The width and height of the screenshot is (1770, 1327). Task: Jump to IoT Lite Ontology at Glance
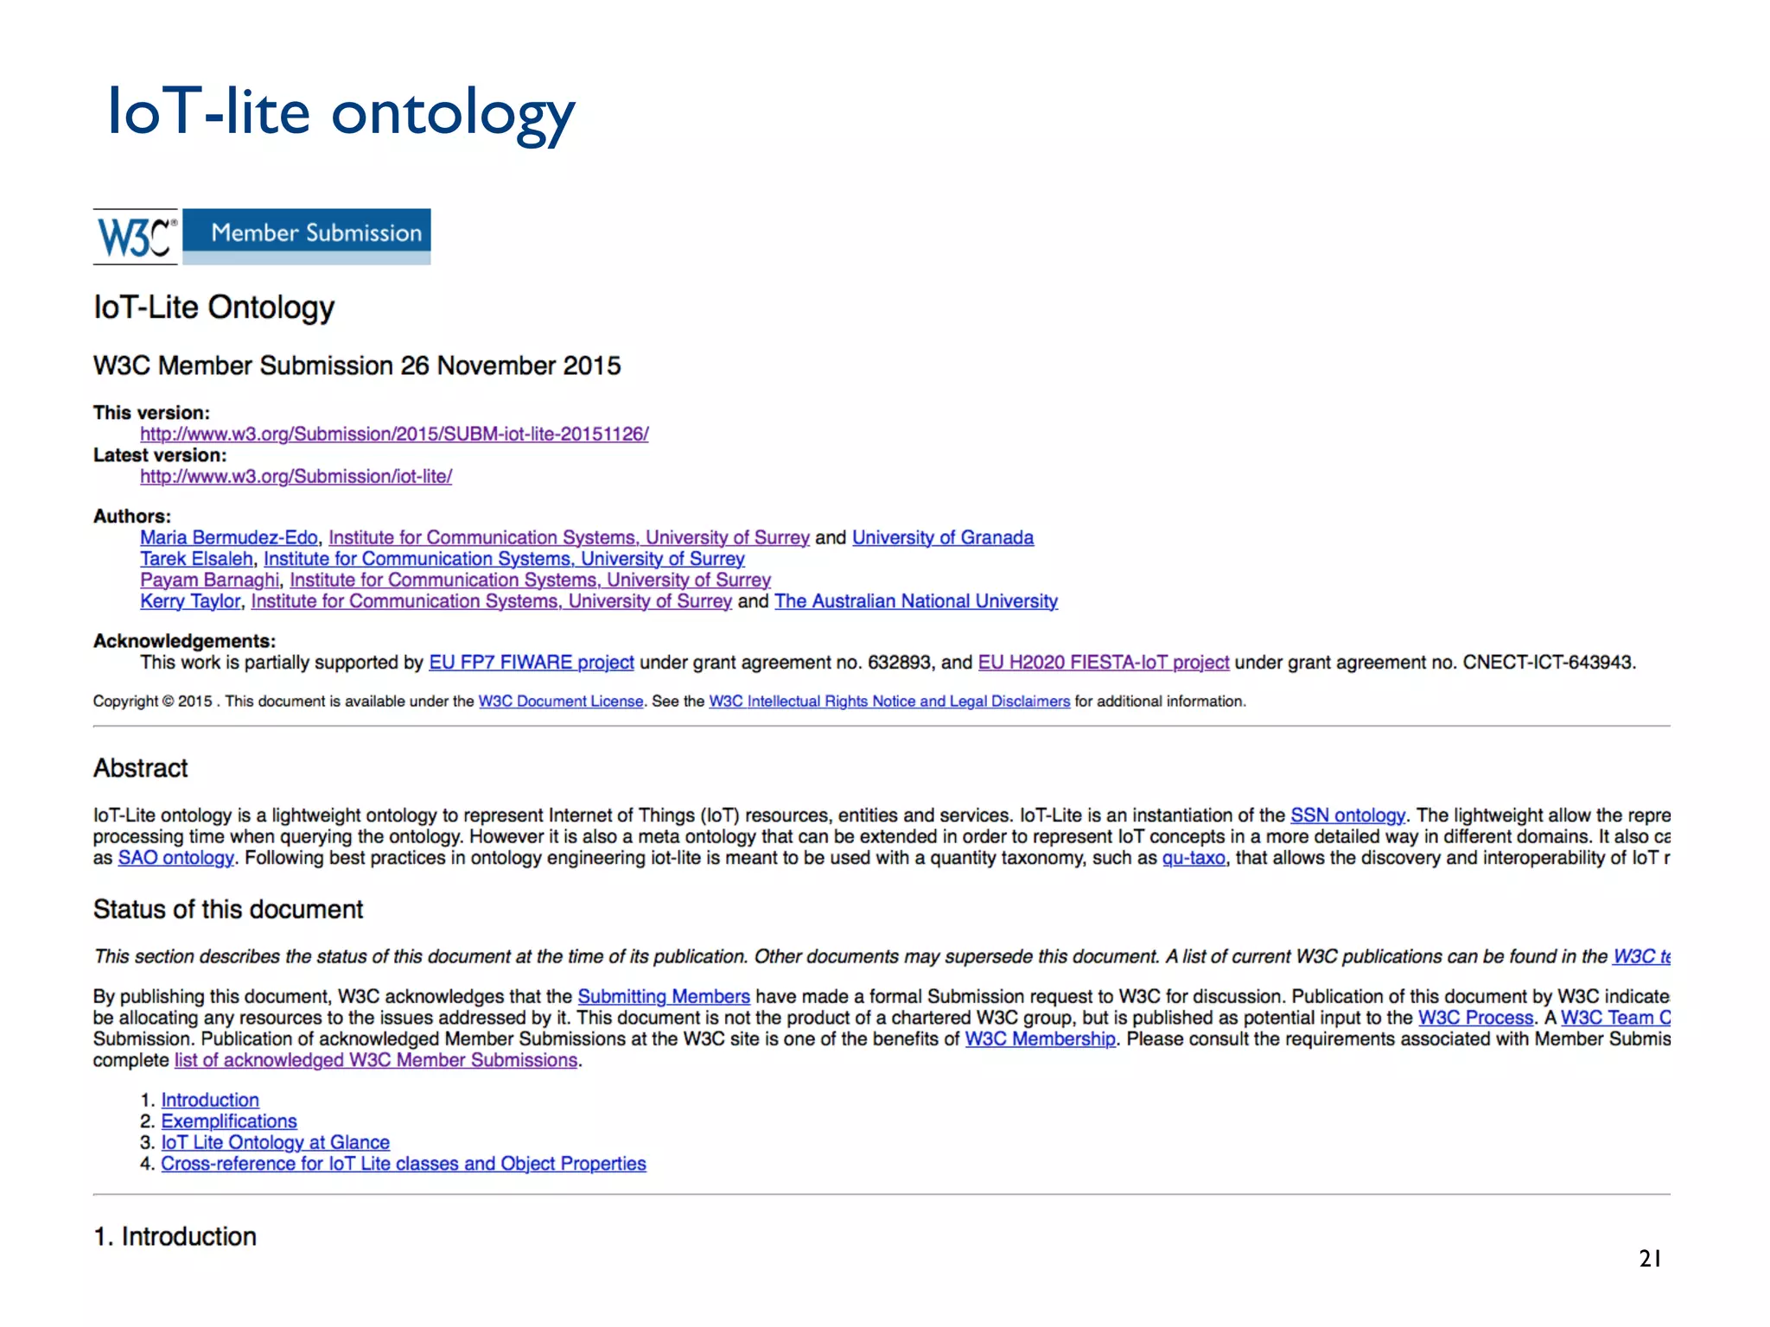coord(276,1142)
